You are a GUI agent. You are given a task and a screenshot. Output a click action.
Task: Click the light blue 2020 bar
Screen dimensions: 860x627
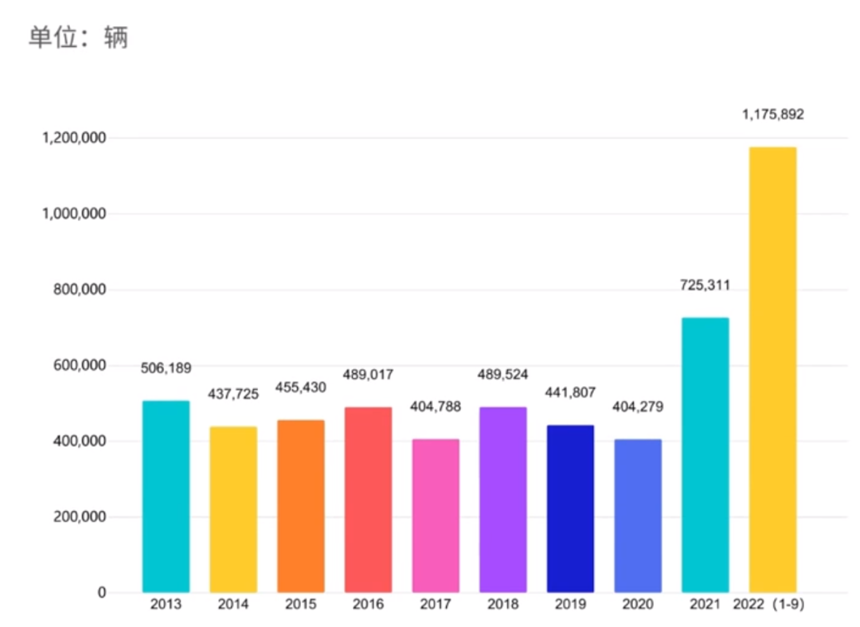click(638, 516)
